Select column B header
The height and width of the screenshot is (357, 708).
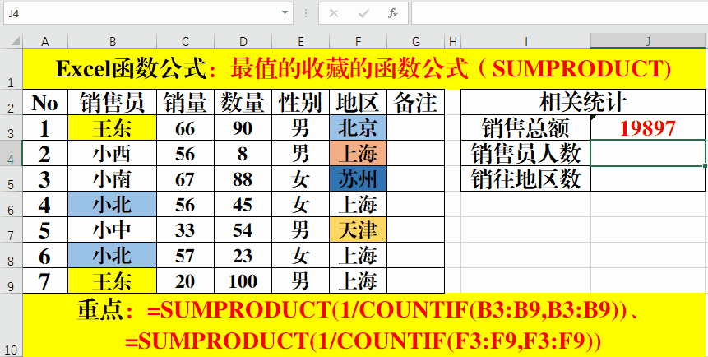[x=113, y=42]
